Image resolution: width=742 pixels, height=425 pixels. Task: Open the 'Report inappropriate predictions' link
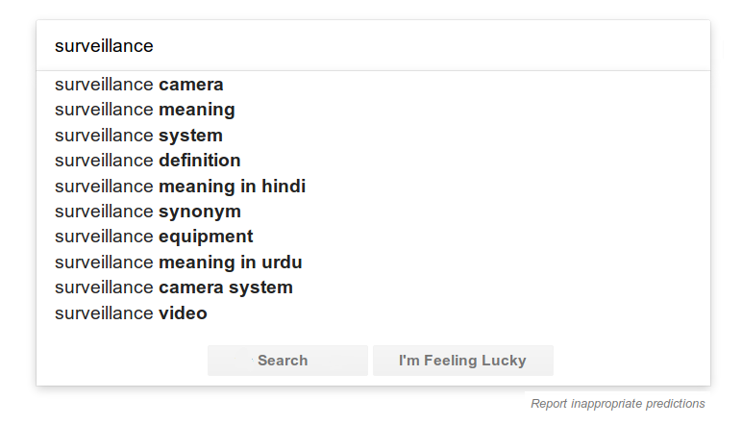pyautogui.click(x=617, y=404)
